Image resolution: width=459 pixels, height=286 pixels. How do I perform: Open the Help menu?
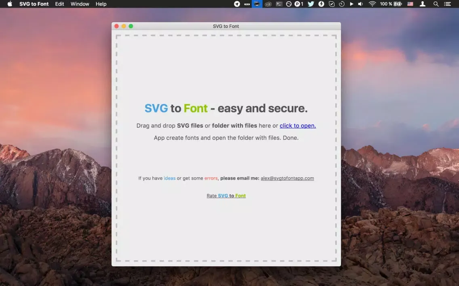[x=101, y=4]
